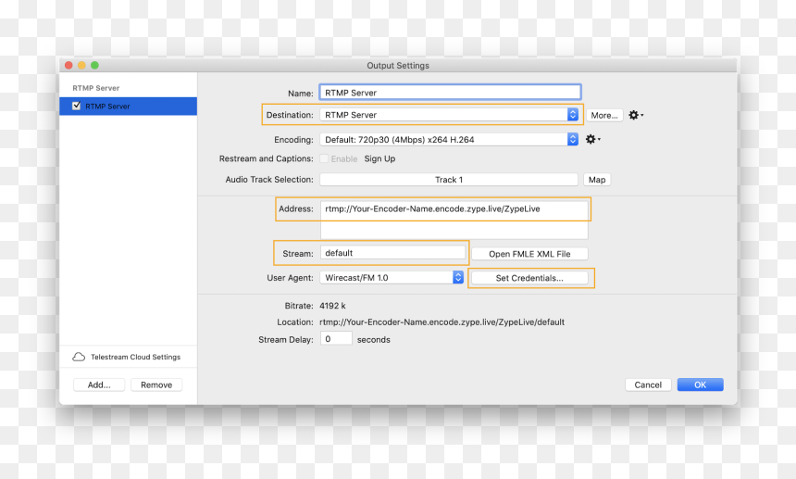This screenshot has height=479, width=796.
Task: Click the Map button
Action: pos(597,180)
